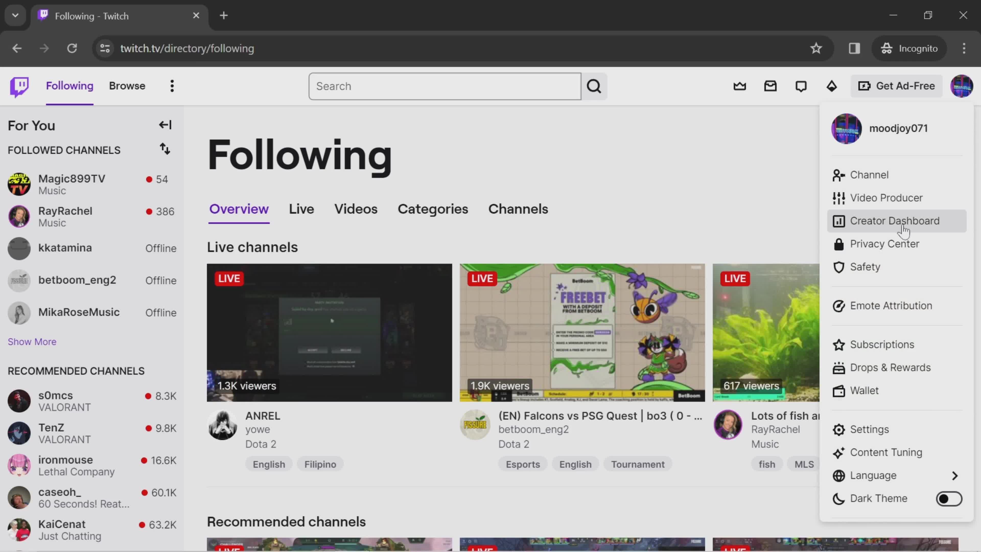Click the Emote Attribution icon

tap(839, 305)
